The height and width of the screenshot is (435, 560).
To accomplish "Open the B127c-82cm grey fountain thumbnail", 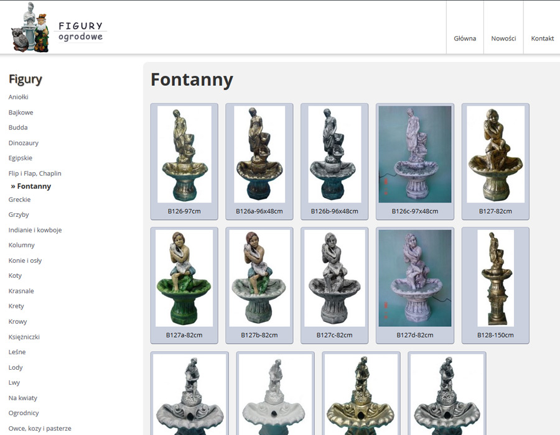I will coord(334,278).
